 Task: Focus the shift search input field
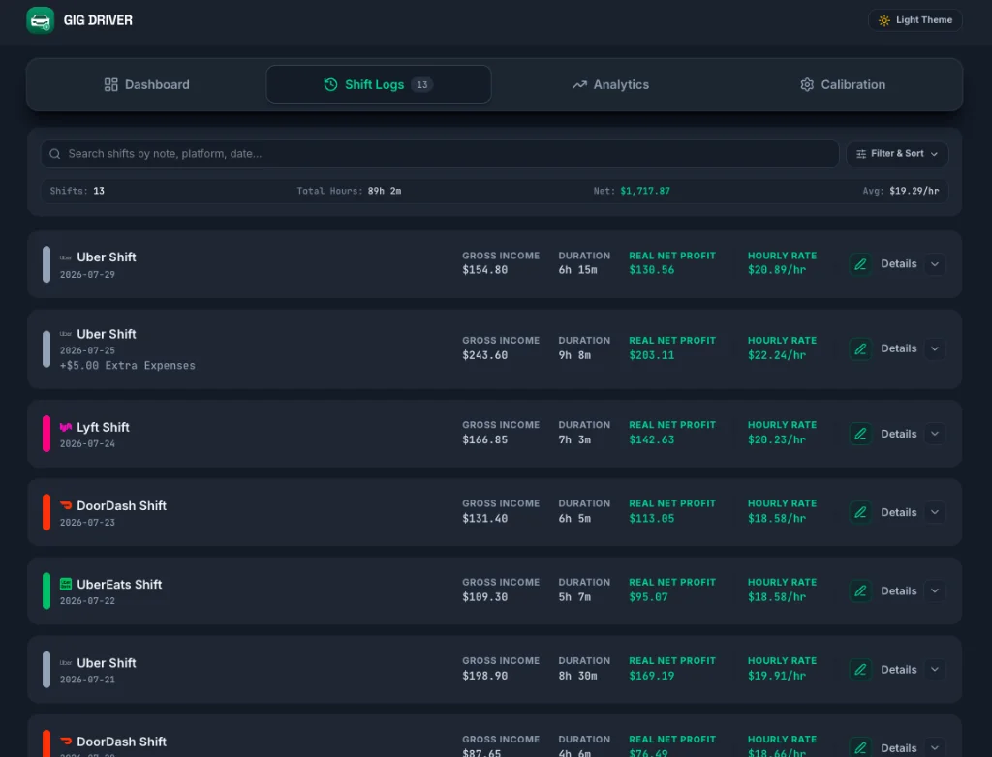440,154
